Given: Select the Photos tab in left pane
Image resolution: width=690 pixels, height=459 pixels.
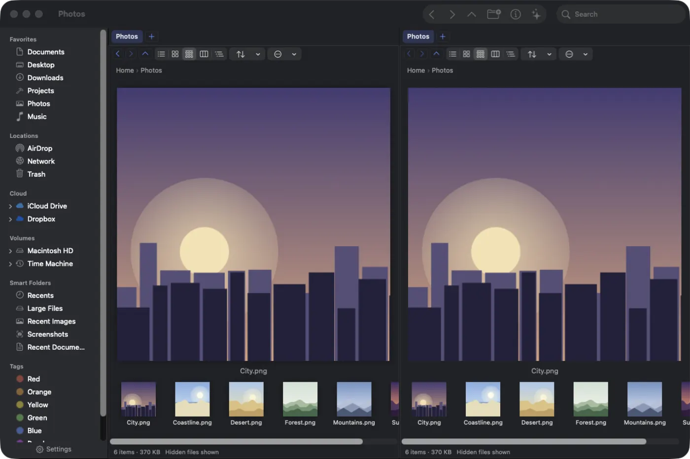Looking at the screenshot, I should [x=127, y=36].
